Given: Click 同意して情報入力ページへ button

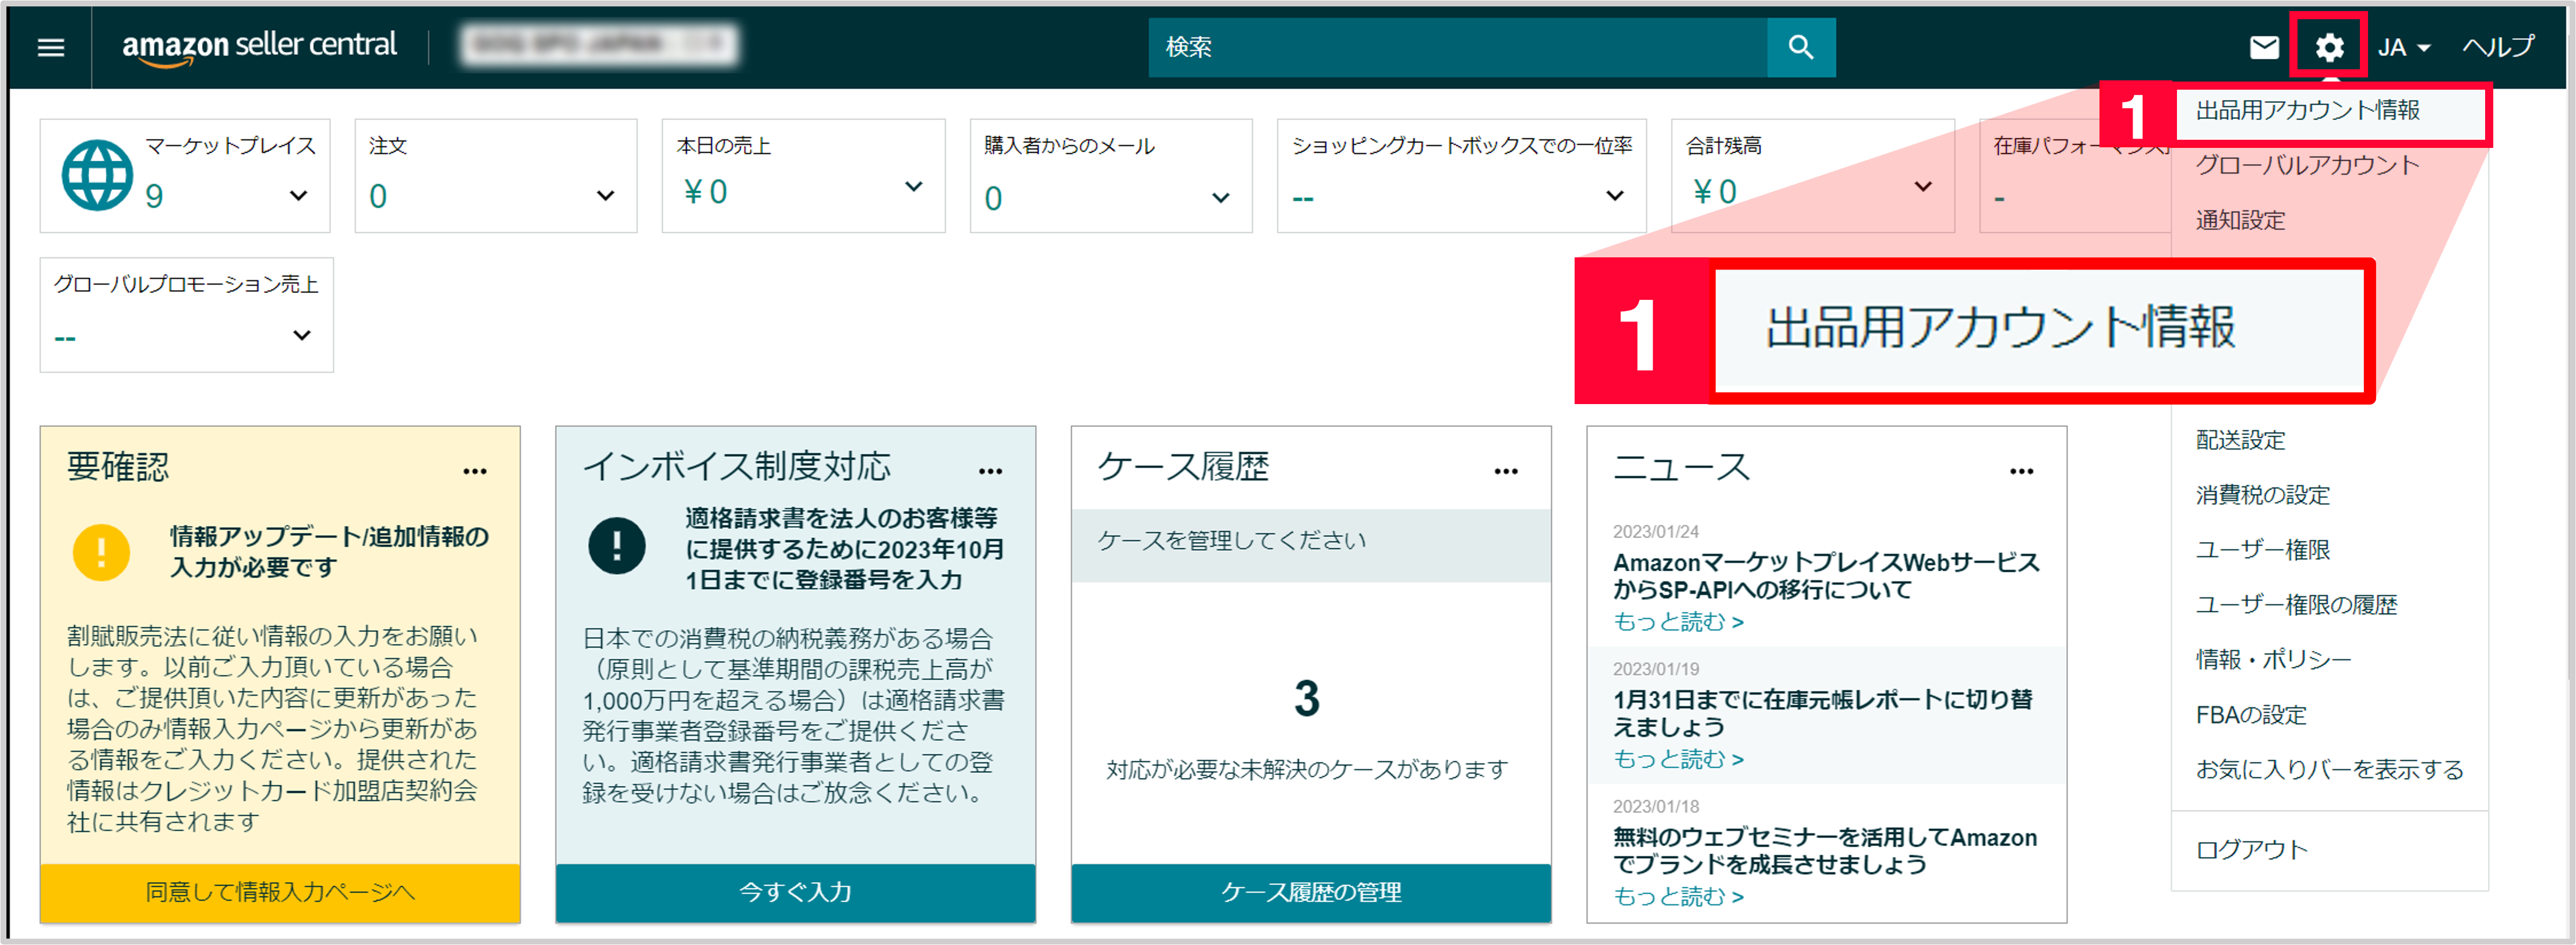Looking at the screenshot, I should (x=280, y=892).
